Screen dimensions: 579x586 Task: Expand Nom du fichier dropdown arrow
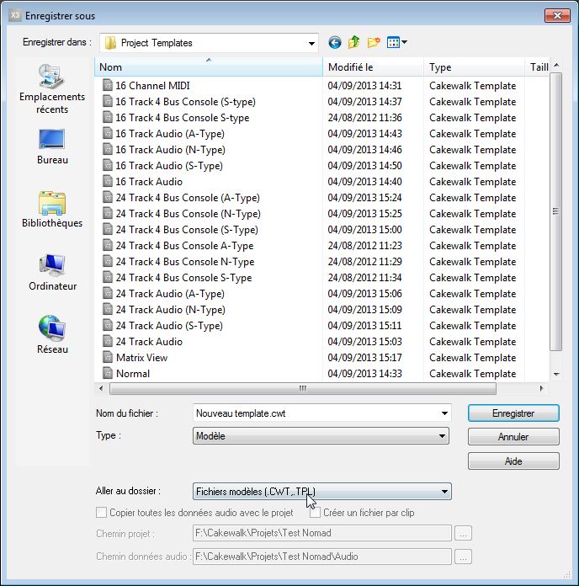tap(444, 413)
